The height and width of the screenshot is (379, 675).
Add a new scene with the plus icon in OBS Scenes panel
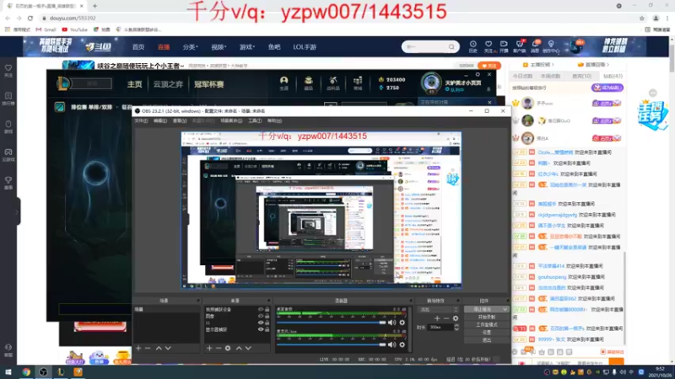coord(138,348)
